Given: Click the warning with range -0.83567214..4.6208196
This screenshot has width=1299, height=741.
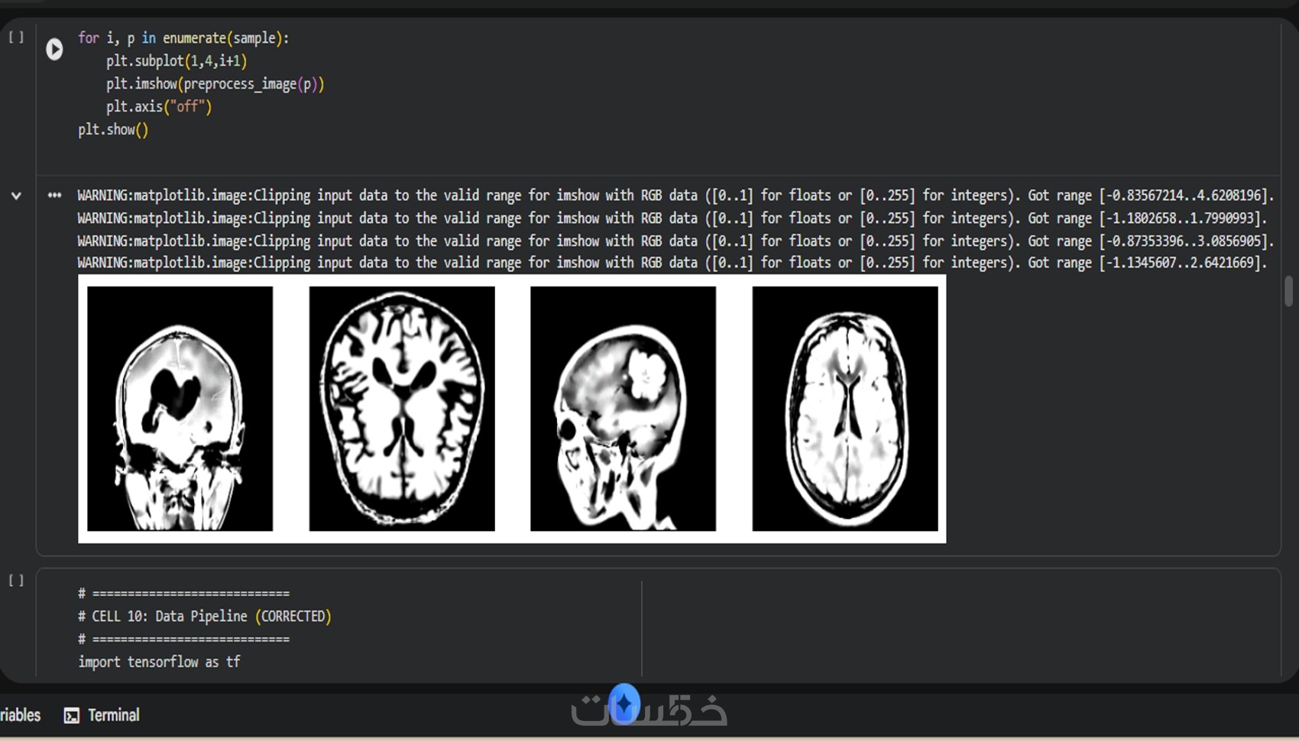Looking at the screenshot, I should coord(675,196).
